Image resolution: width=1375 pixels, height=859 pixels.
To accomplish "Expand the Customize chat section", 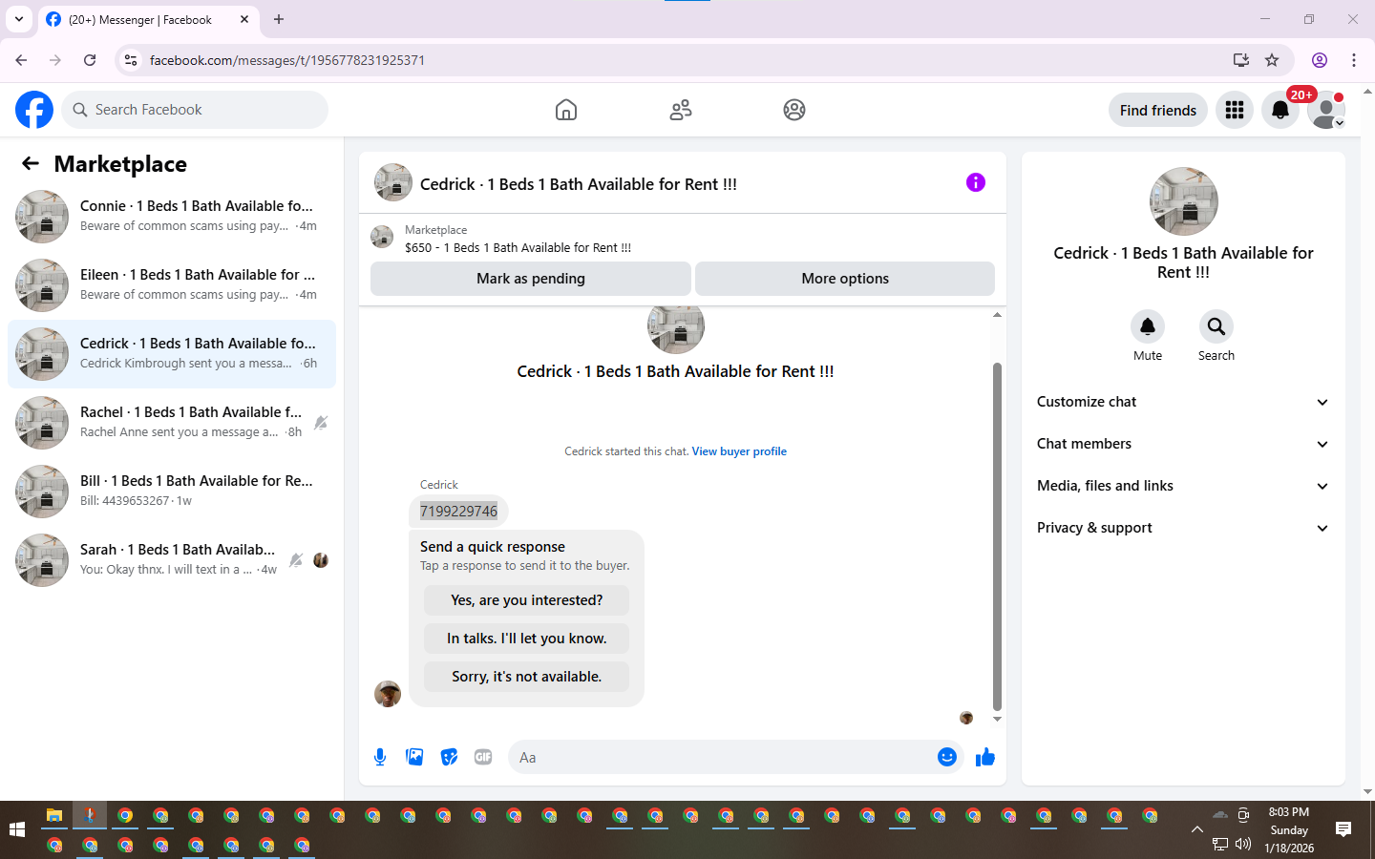I will pos(1183,402).
